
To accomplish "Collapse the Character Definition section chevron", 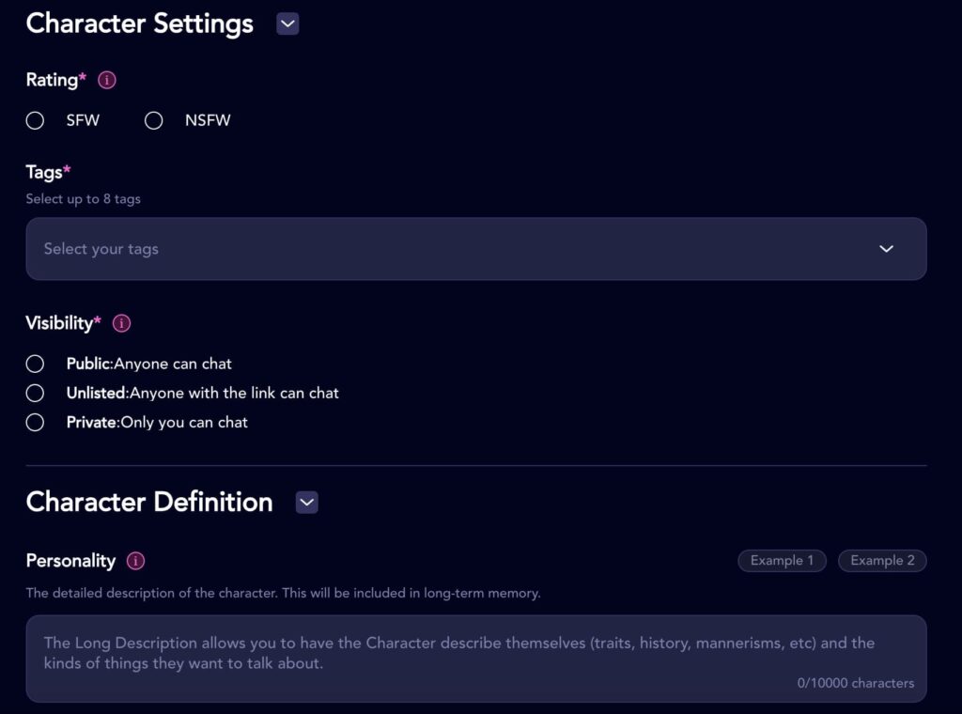I will tap(306, 503).
